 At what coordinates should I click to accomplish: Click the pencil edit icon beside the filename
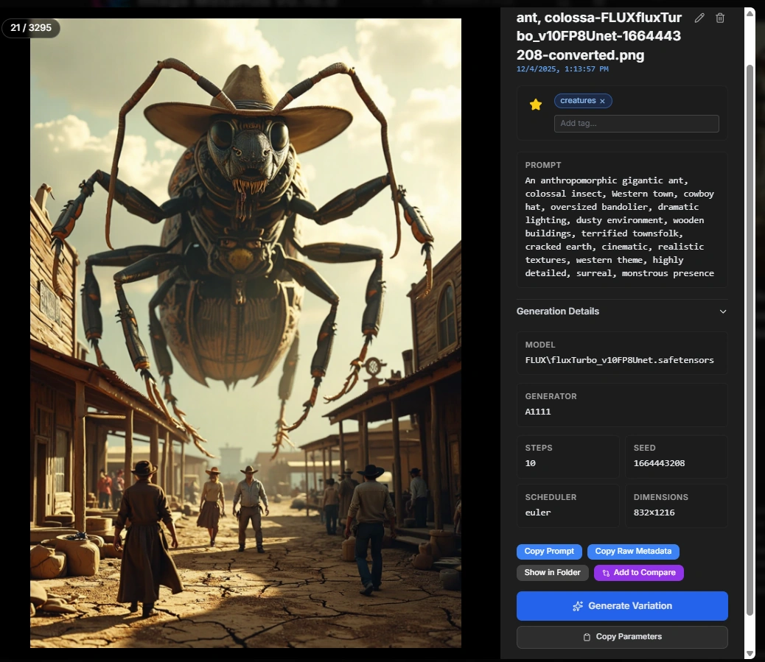pyautogui.click(x=699, y=17)
